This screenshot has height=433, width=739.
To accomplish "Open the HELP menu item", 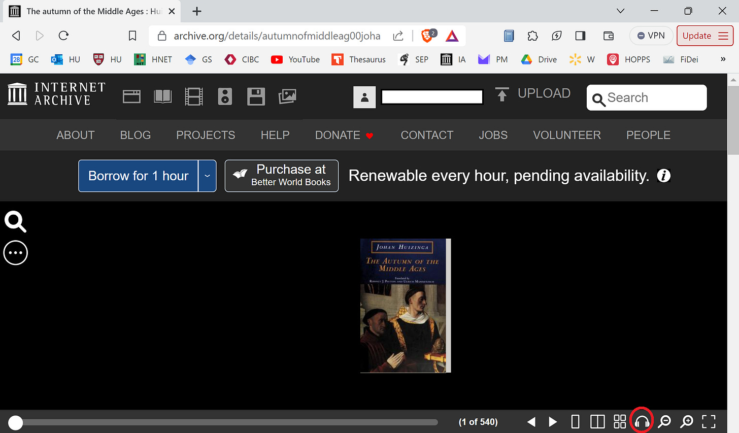I will tap(275, 135).
